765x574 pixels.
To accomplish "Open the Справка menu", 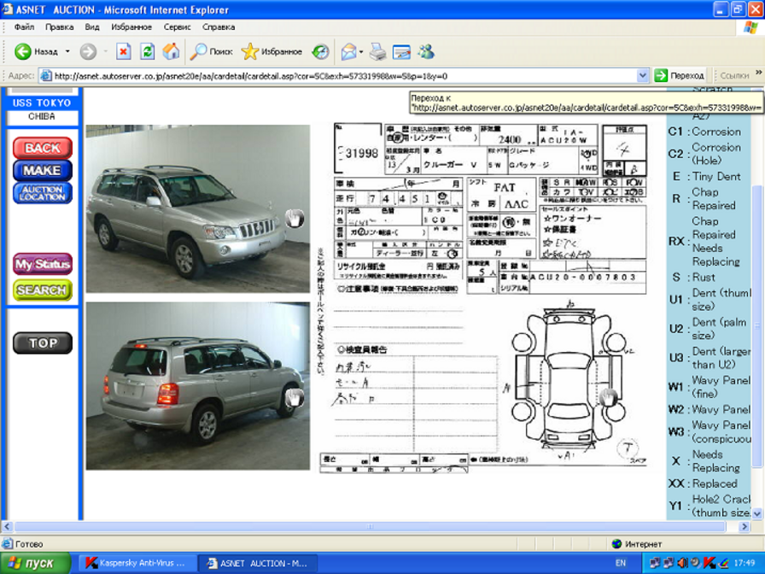I will (x=219, y=26).
